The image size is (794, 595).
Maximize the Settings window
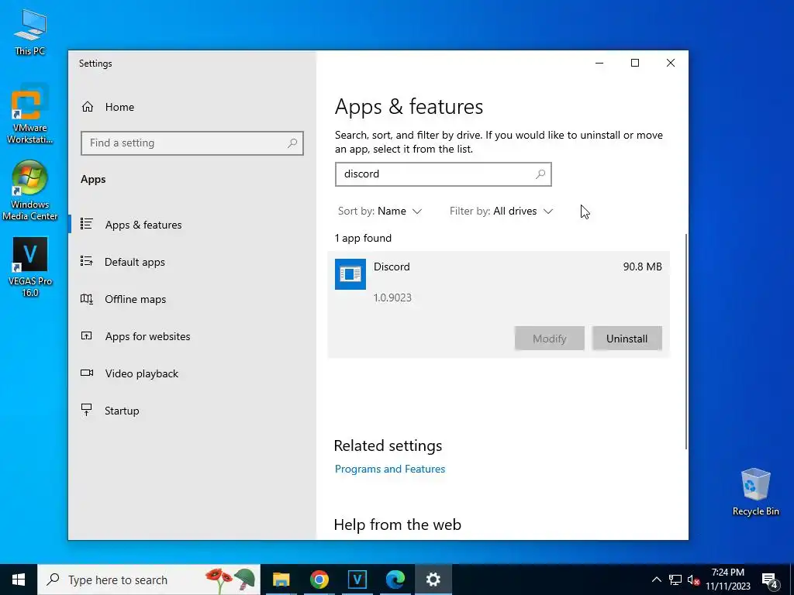click(x=635, y=63)
